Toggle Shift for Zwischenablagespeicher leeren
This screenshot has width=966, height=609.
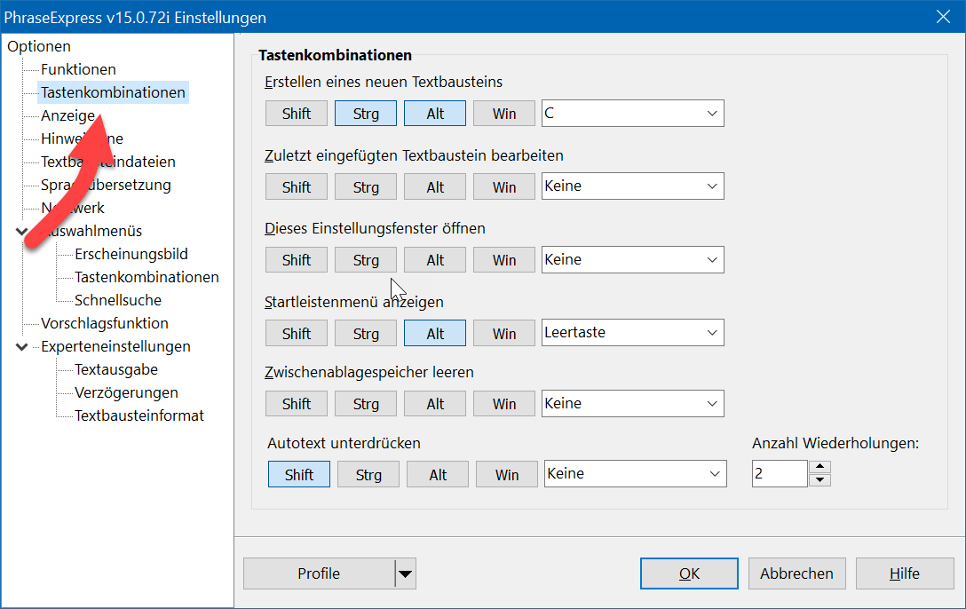(297, 403)
